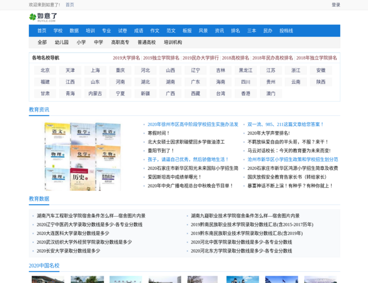Click the 教育资讯 section heading

click(39, 110)
